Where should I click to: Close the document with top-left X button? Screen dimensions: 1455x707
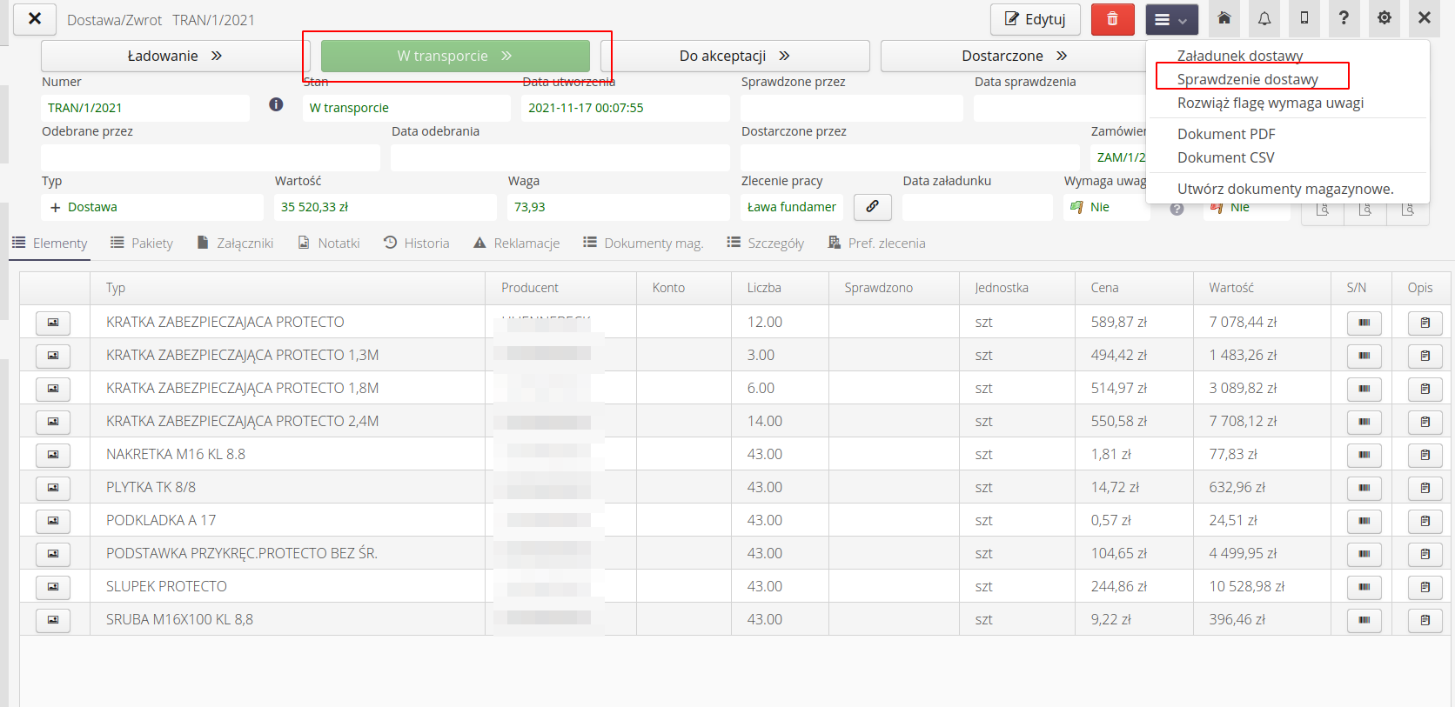pos(35,18)
